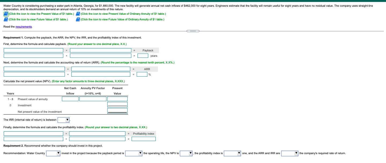Click the Present value of annuity result field
The width and height of the screenshot is (386, 163).
117,99
